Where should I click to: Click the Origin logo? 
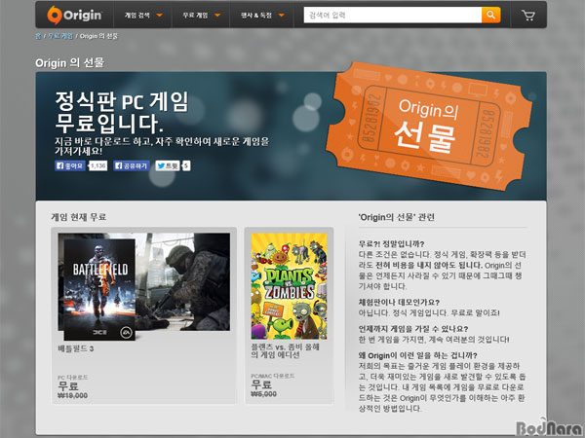pyautogui.click(x=74, y=16)
